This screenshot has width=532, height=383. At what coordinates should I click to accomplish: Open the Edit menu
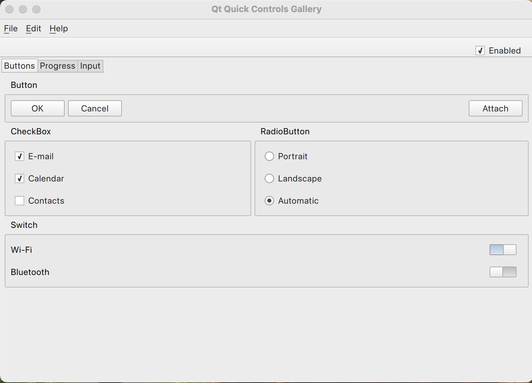pos(33,29)
